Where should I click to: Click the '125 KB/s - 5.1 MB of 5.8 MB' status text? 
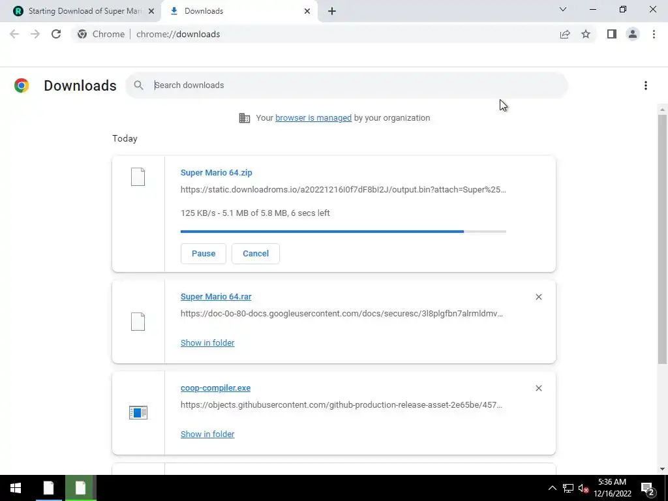point(255,213)
